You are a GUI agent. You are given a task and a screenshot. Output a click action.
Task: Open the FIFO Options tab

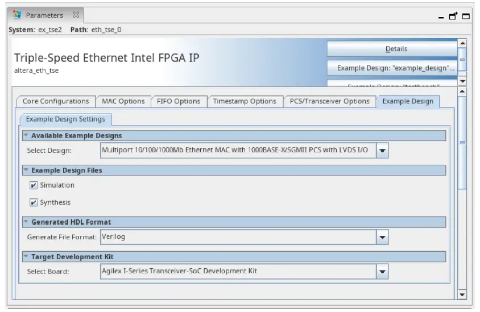pos(179,101)
